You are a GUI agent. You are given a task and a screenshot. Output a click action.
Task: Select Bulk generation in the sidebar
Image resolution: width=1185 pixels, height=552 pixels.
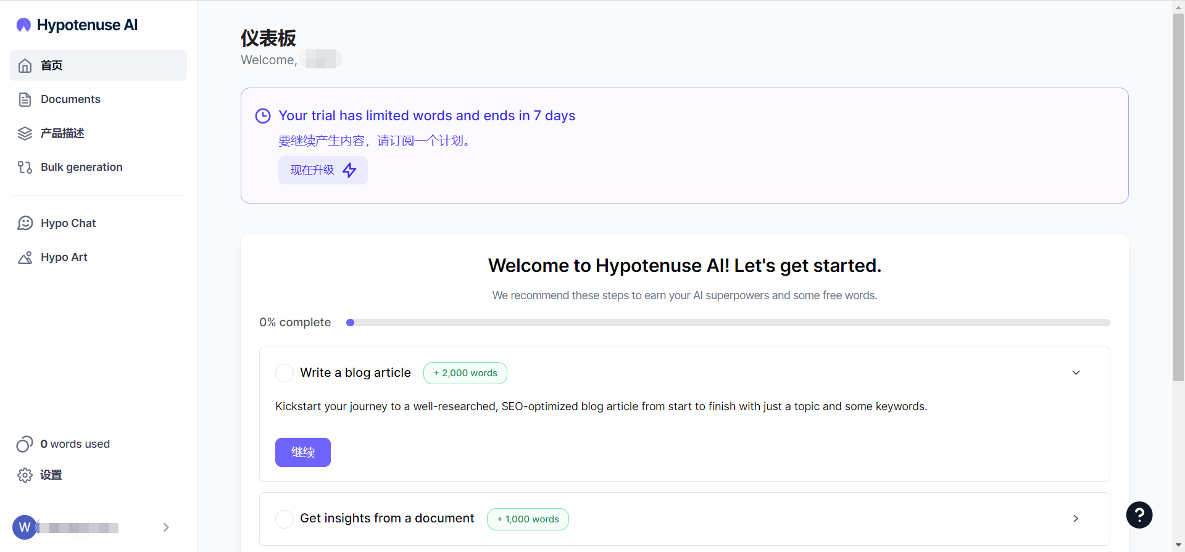coord(81,167)
